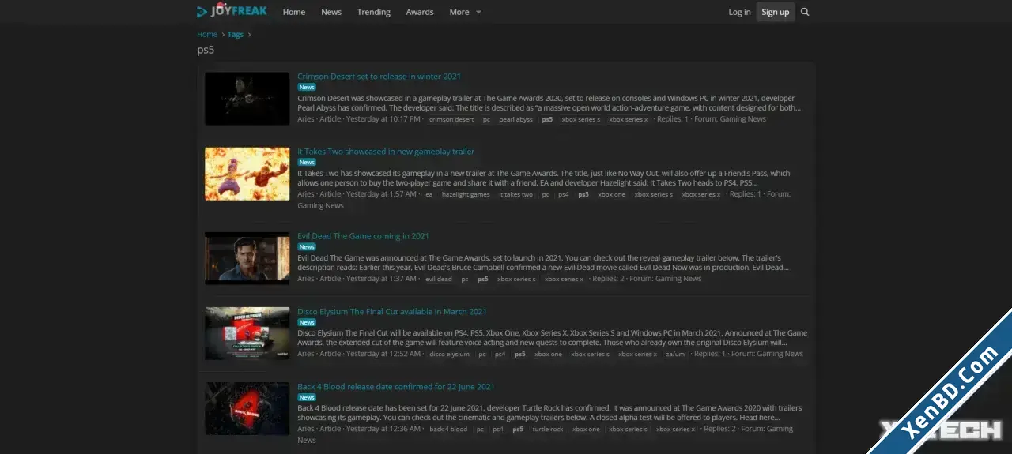The image size is (1012, 454).
Task: Open the Awards nav item
Action: coord(420,12)
